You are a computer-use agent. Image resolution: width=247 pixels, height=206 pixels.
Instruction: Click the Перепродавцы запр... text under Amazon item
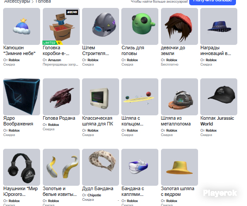click(x=60, y=64)
